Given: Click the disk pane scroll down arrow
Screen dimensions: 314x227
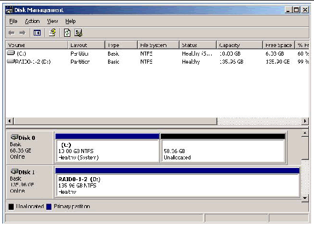Looking at the screenshot, I should (305, 198).
